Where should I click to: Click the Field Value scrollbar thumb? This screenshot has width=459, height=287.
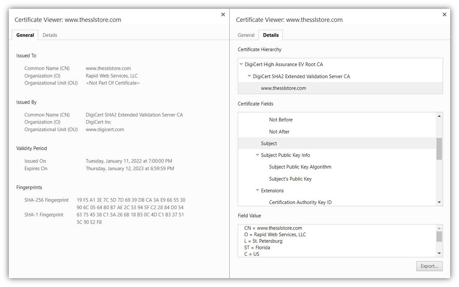[x=439, y=237]
